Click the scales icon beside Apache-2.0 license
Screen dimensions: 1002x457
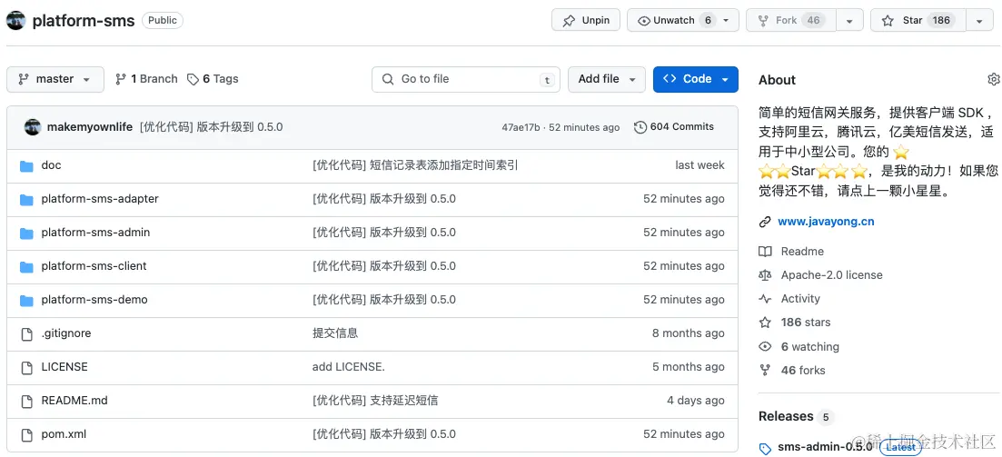tap(765, 275)
